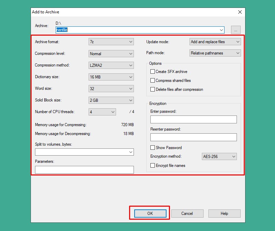This screenshot has height=231, width=275.
Task: Click the browse (...) button next to archive name
Action: (236, 30)
